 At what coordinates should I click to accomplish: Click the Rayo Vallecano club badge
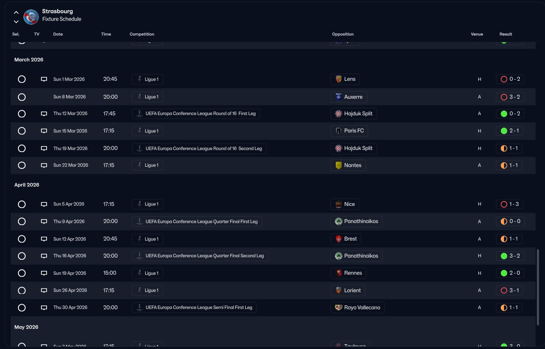tap(339, 308)
